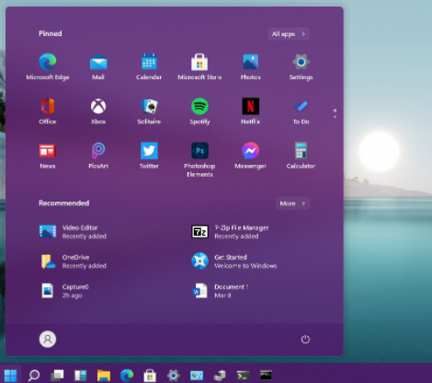This screenshot has width=432, height=383.
Task: Launch the Mail app
Action: [x=98, y=66]
